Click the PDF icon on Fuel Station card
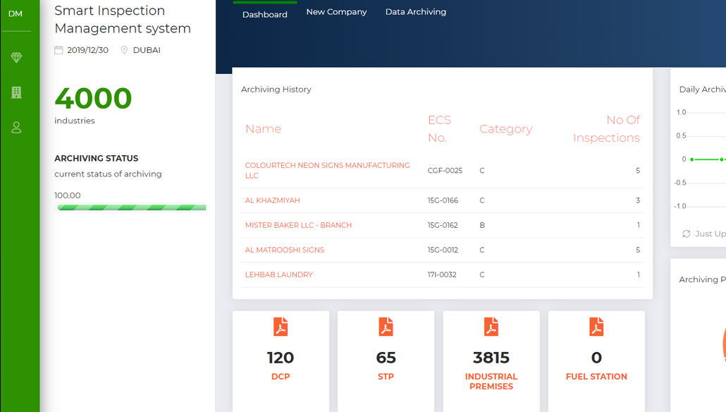 596,327
